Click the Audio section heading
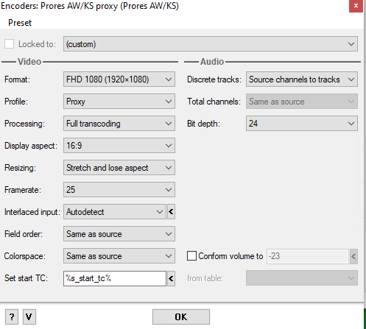 (x=212, y=62)
